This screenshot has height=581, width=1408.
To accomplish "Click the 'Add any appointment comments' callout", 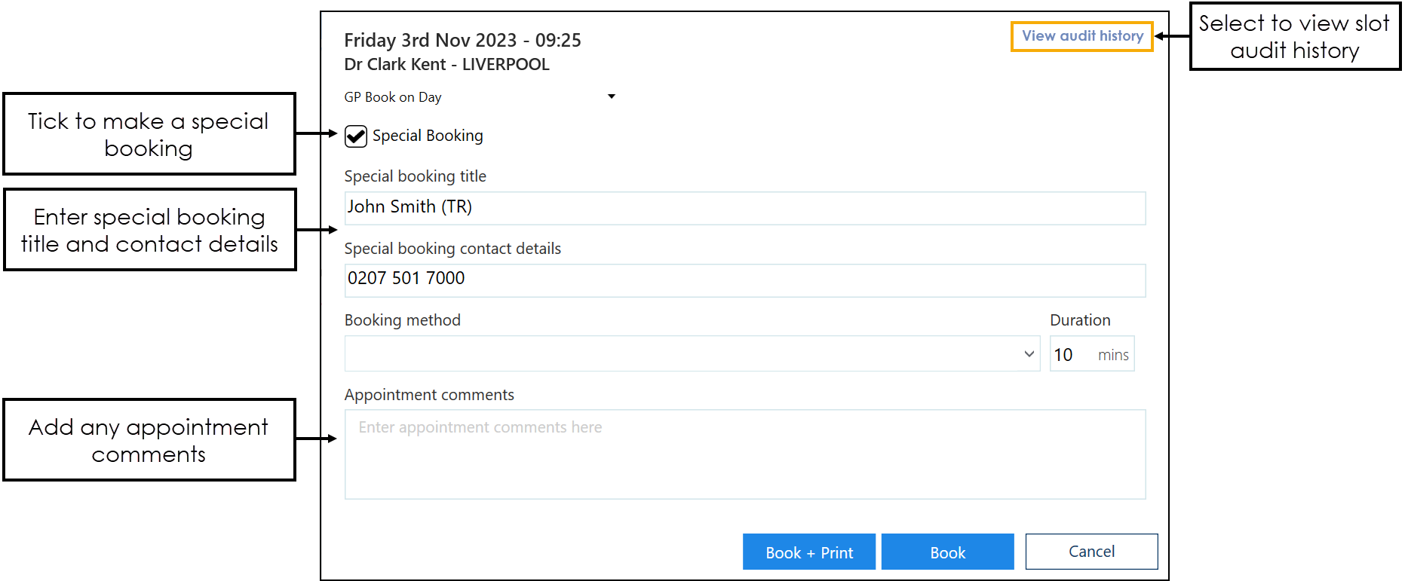I will [x=149, y=440].
